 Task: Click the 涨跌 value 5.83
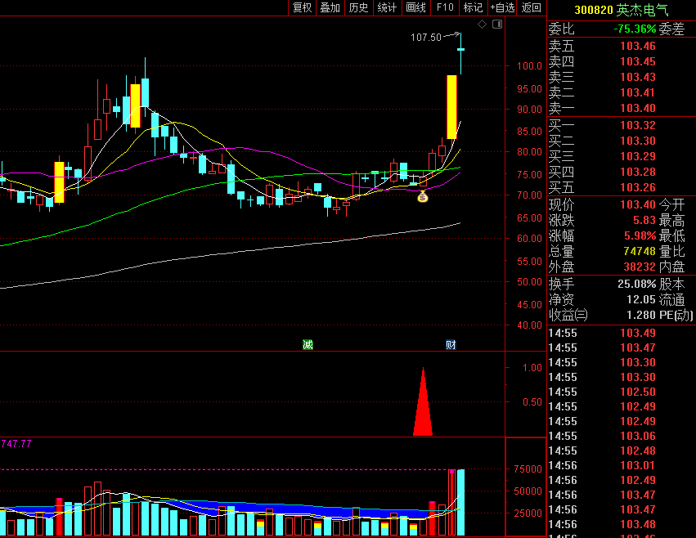coord(644,221)
